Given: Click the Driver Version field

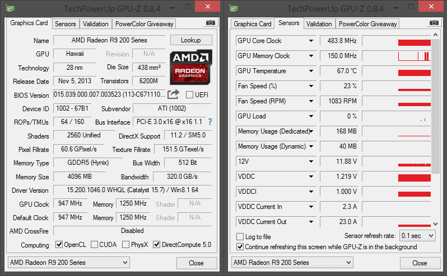Looking at the screenshot, I should [x=133, y=190].
